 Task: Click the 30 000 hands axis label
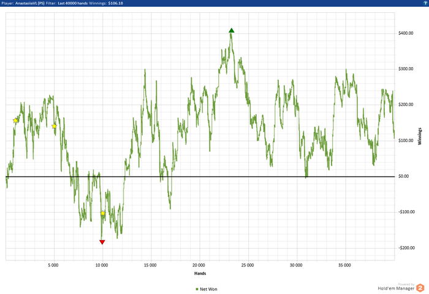click(296, 265)
